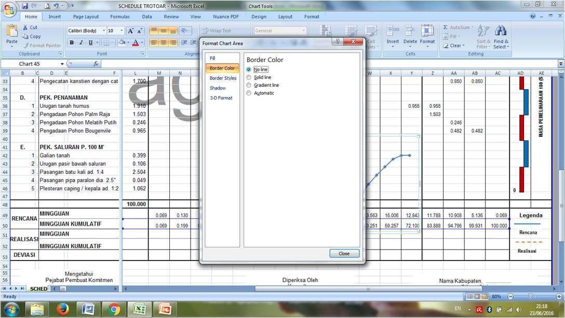Switch to the Formulas ribbon tab

tap(120, 16)
